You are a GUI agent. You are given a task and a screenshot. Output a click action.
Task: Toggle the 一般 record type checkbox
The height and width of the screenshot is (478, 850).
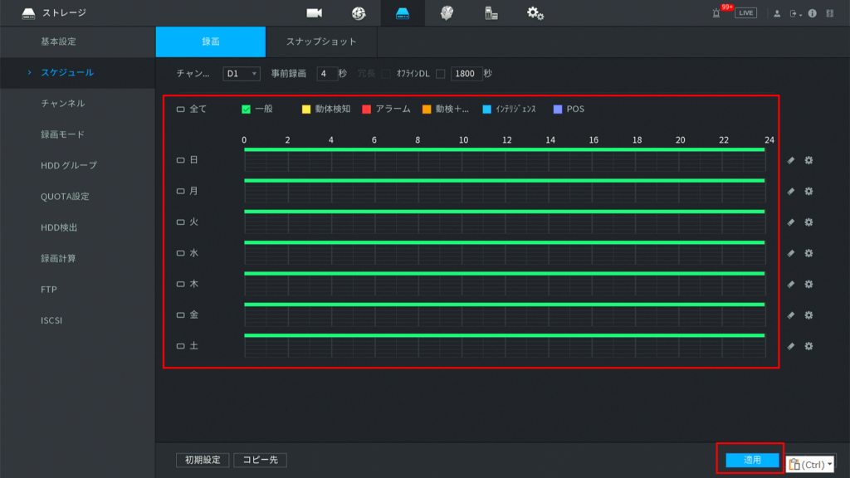click(247, 109)
